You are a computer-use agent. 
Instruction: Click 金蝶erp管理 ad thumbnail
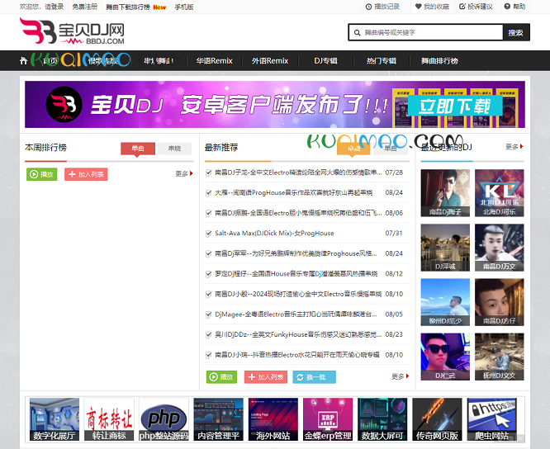(328, 419)
